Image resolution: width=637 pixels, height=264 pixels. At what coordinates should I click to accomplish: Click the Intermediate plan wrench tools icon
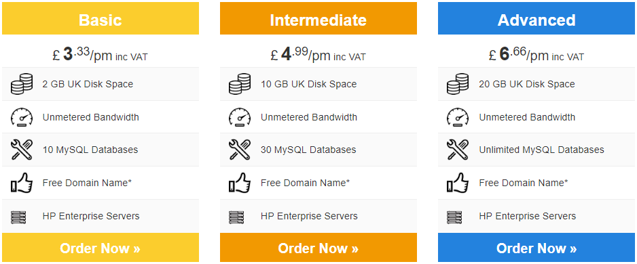(x=240, y=150)
